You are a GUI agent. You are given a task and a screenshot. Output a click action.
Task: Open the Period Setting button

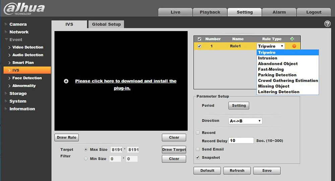(x=239, y=105)
